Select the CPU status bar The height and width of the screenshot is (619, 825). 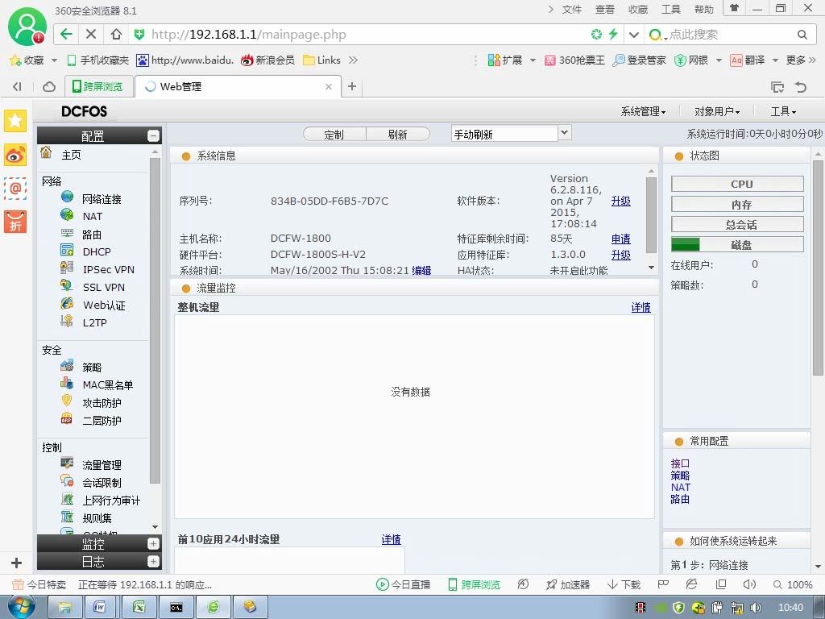(x=737, y=185)
